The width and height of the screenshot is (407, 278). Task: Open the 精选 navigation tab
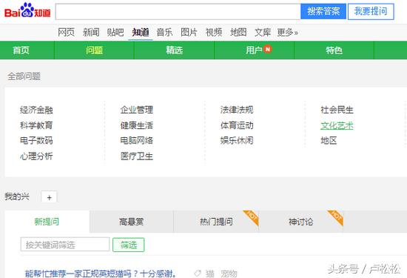[175, 50]
